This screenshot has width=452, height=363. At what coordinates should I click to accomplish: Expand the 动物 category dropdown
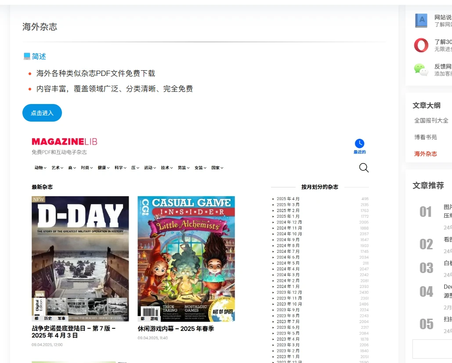click(x=40, y=168)
